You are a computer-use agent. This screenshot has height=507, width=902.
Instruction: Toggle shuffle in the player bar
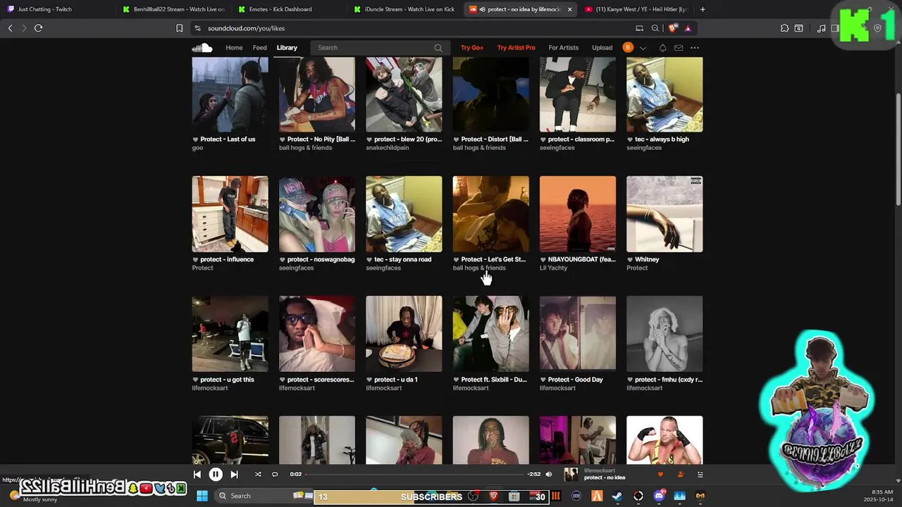tap(258, 475)
